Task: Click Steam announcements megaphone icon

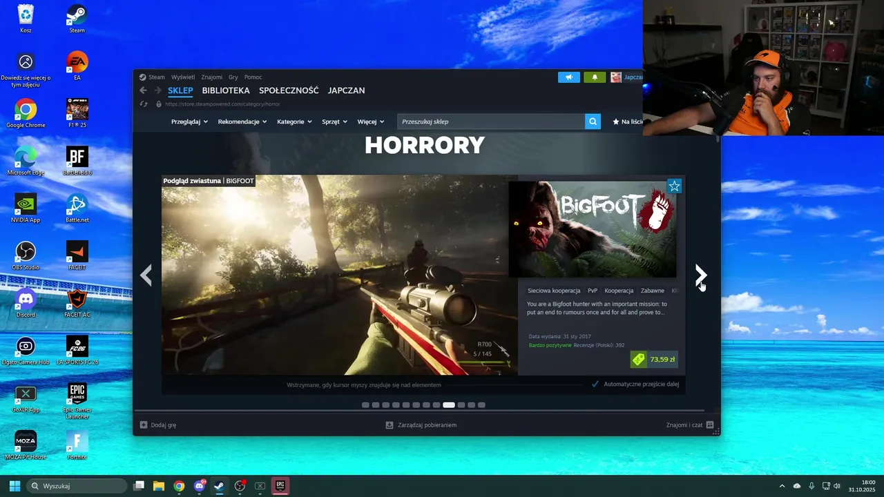Action: point(569,77)
